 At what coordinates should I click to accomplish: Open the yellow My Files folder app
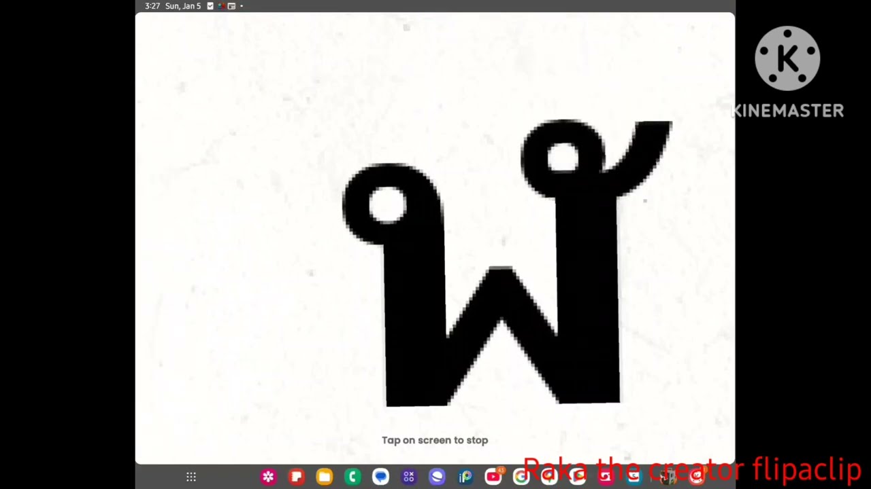tap(324, 477)
